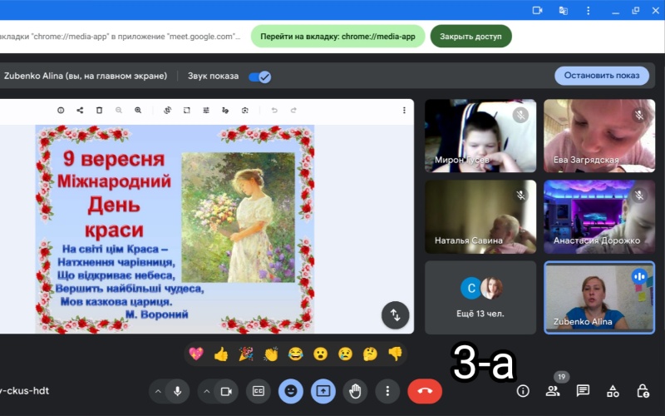The width and height of the screenshot is (665, 416).
Task: Open meeting details info icon
Action: [x=523, y=391]
